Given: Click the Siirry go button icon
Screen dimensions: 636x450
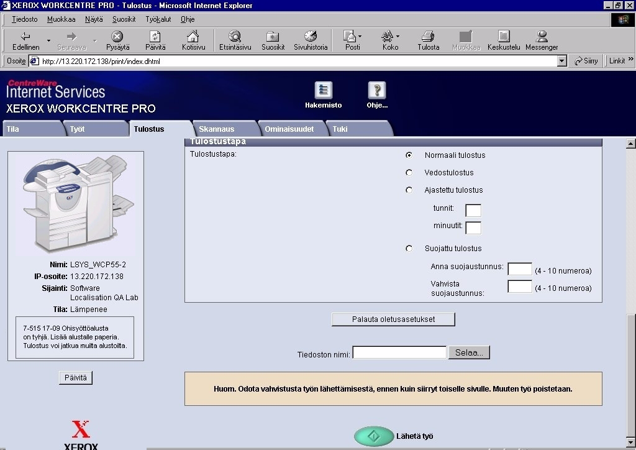Looking at the screenshot, I should 578,61.
